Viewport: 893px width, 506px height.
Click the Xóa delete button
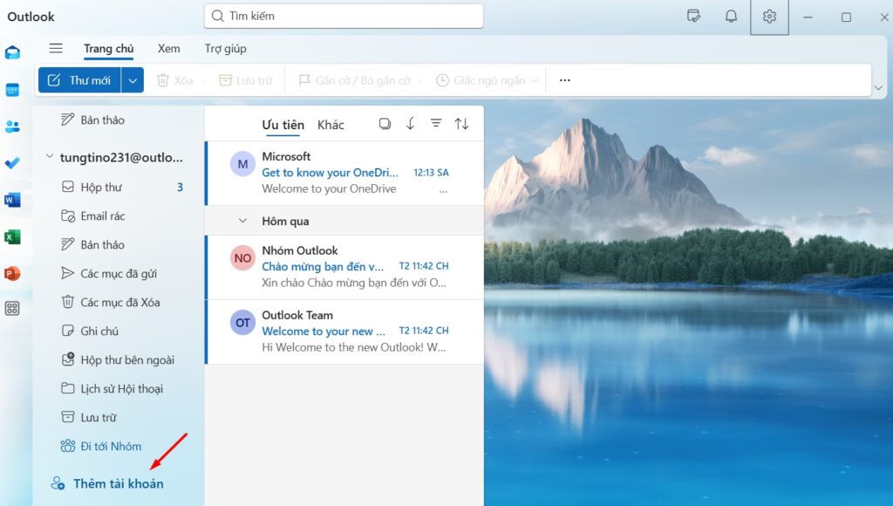(x=175, y=80)
